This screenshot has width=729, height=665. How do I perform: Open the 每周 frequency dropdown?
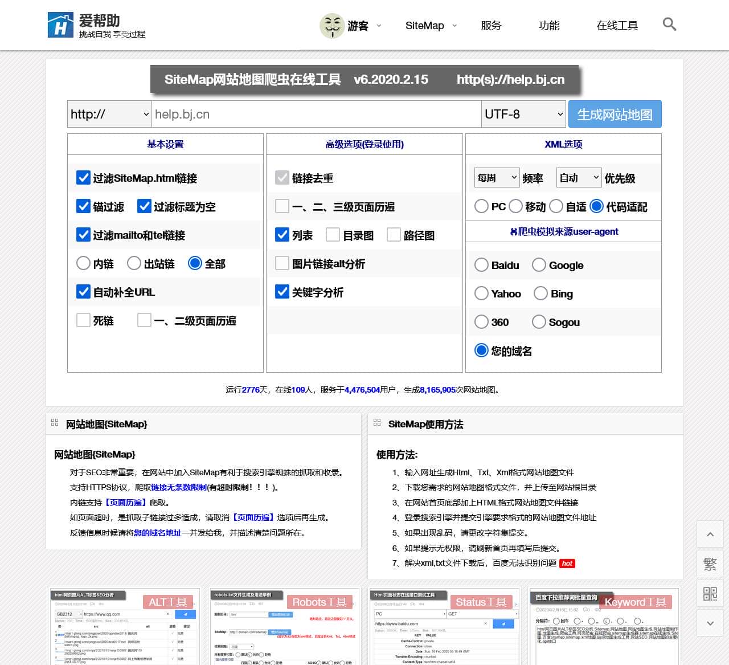pyautogui.click(x=497, y=177)
